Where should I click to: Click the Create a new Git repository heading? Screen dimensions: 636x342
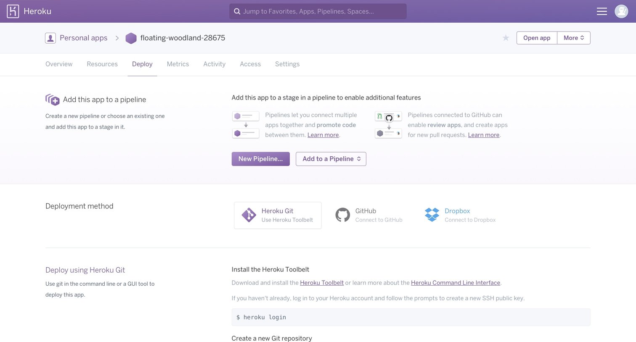[x=272, y=338]
